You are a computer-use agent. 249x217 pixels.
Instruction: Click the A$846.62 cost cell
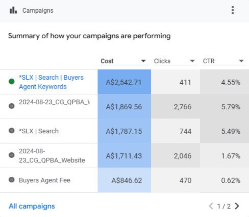[x=124, y=180]
